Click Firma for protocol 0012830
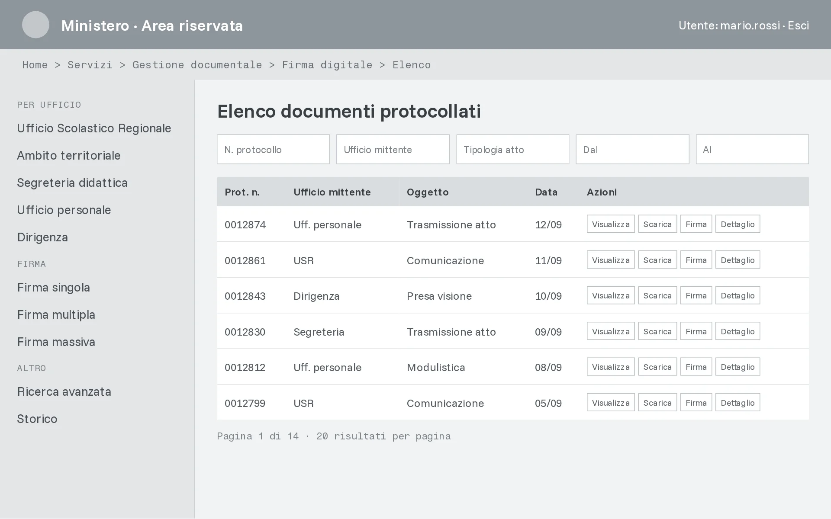 696,331
